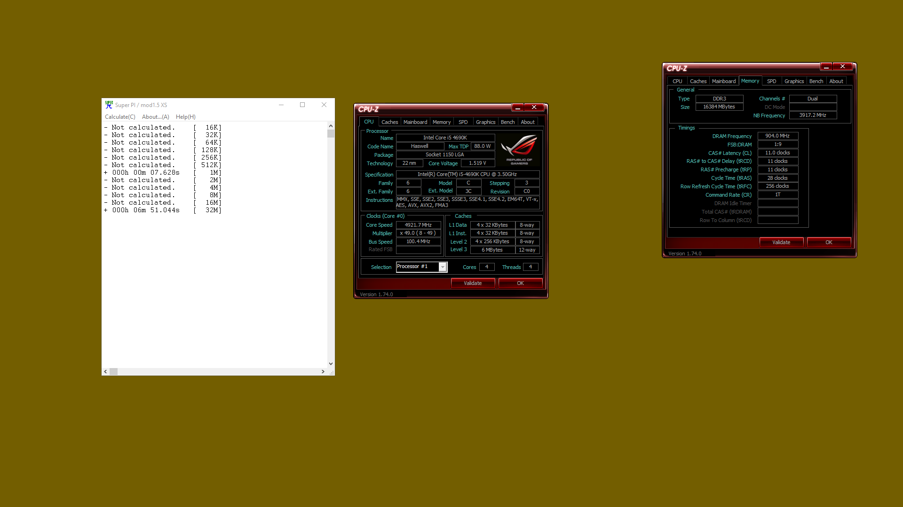Image resolution: width=903 pixels, height=507 pixels.
Task: Click the ROG Republic of Gamers logo
Action: (x=519, y=150)
